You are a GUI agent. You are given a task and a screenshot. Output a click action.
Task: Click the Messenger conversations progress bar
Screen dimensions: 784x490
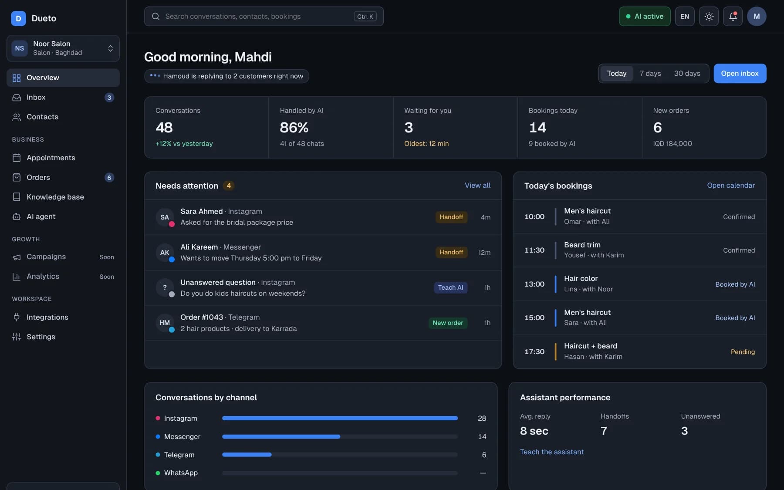[340, 436]
